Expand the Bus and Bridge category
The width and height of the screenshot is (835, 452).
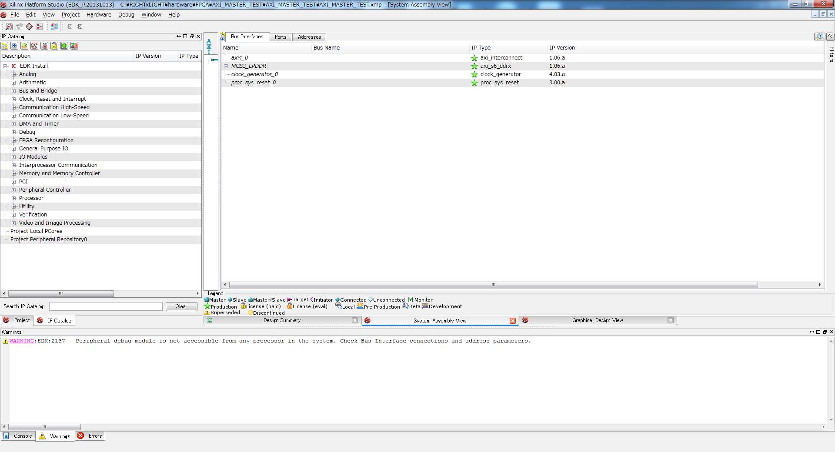click(13, 91)
